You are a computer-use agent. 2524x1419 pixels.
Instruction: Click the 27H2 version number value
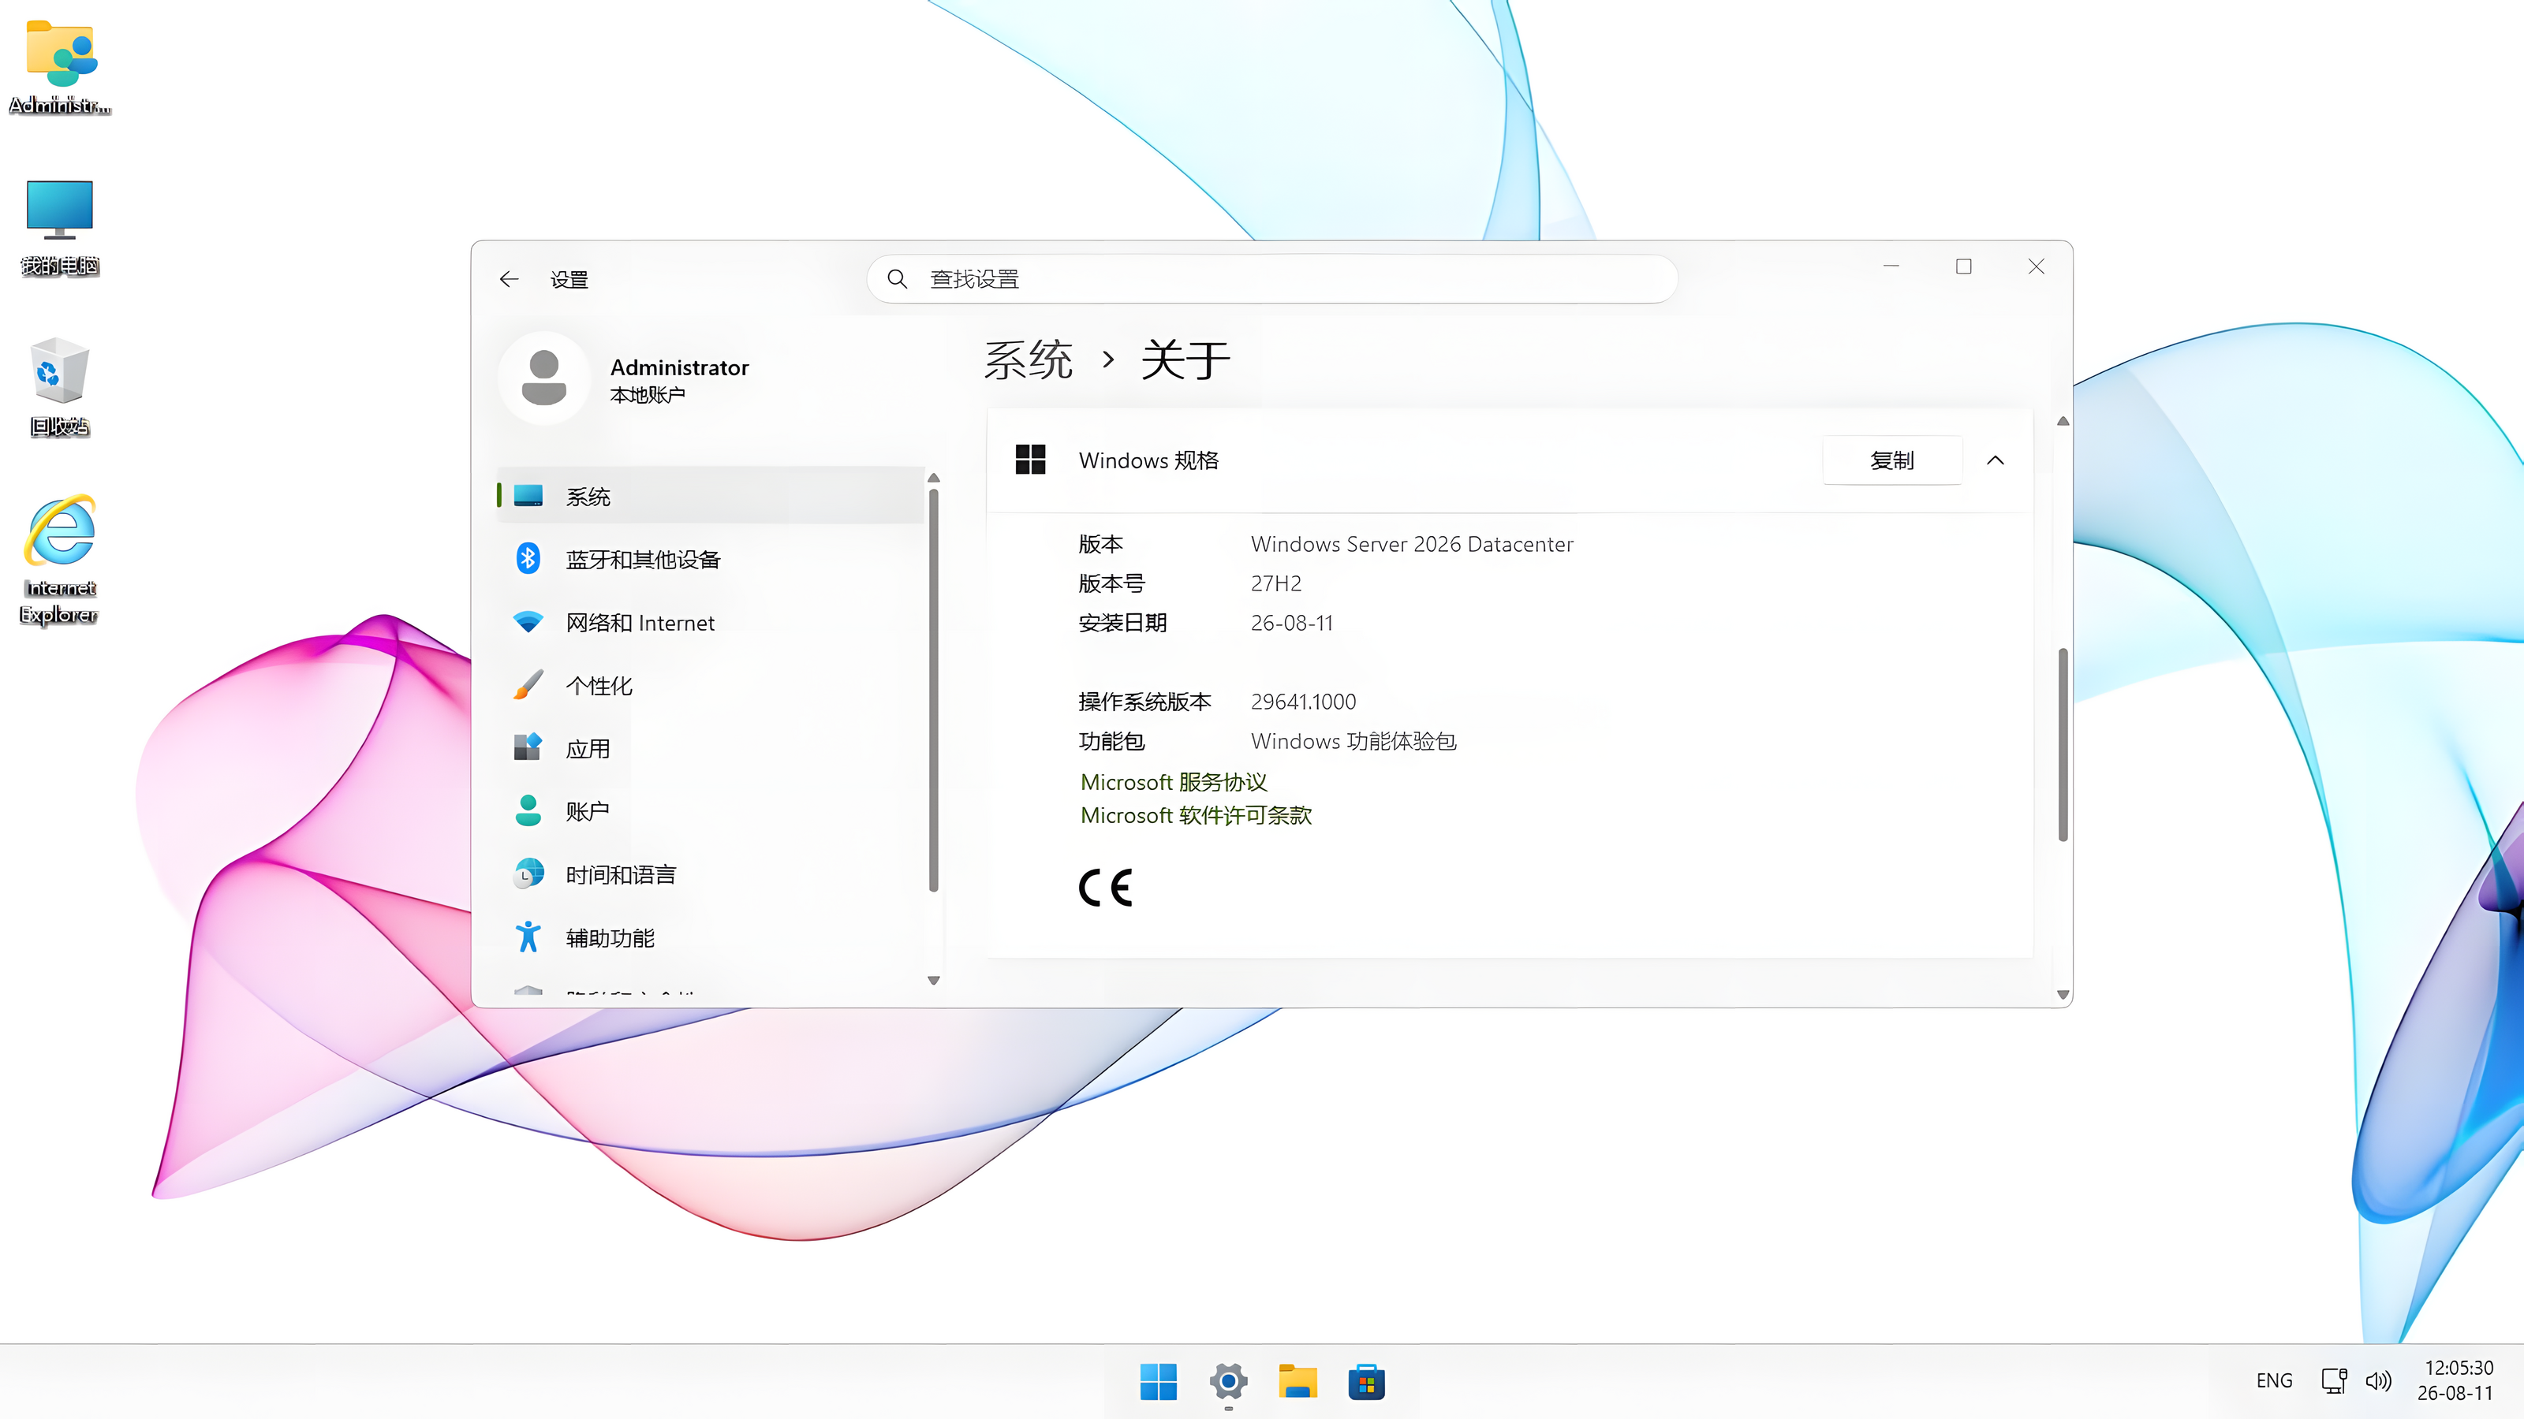click(x=1275, y=583)
